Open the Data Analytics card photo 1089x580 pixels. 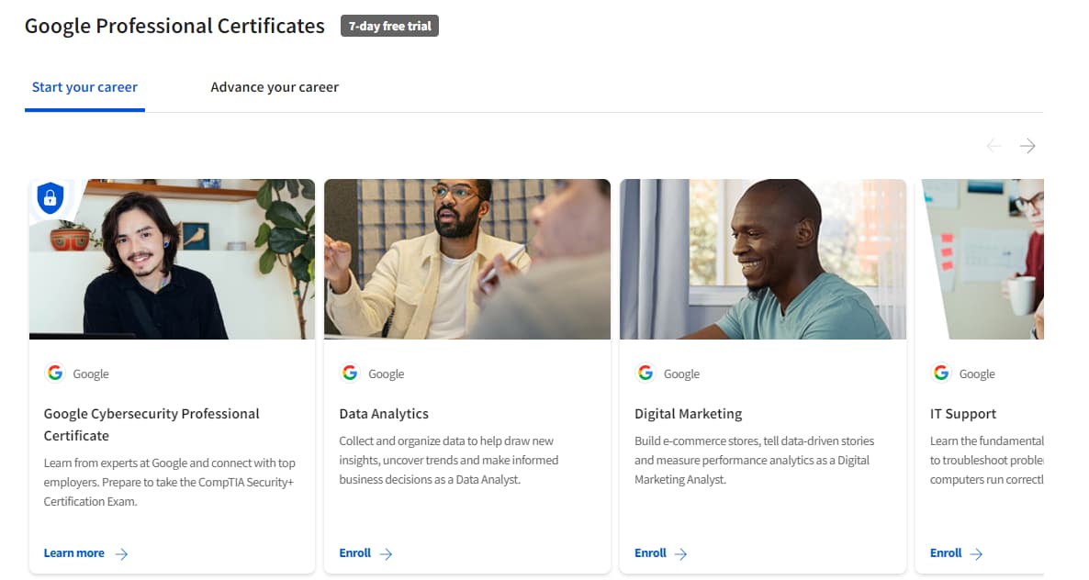[466, 260]
